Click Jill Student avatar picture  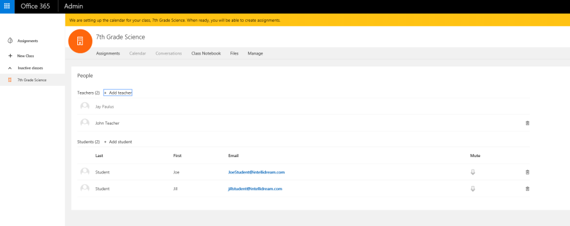(85, 188)
